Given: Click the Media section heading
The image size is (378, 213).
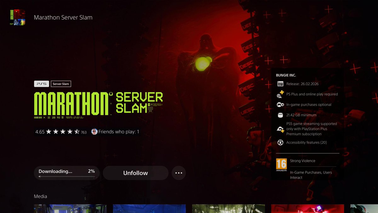Looking at the screenshot, I should tap(40, 196).
